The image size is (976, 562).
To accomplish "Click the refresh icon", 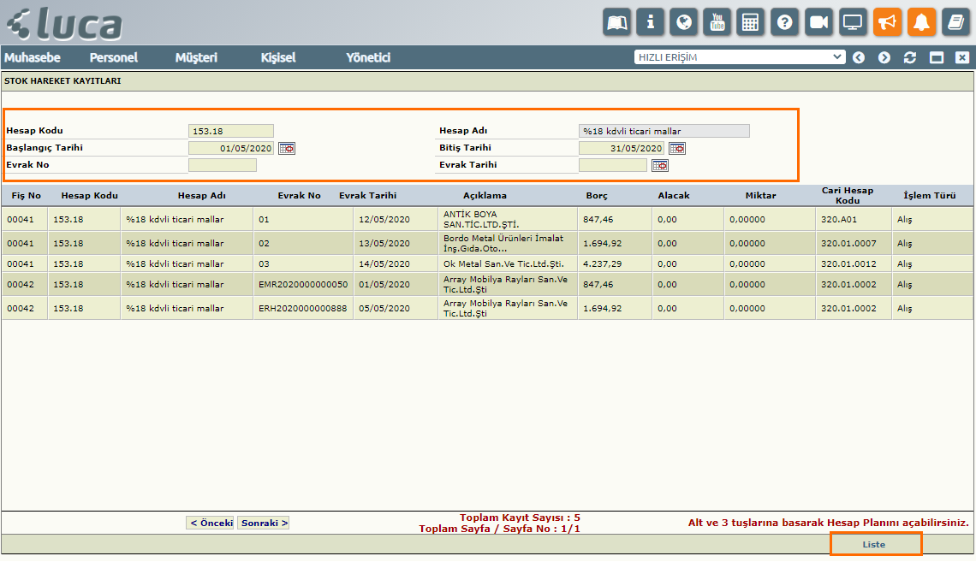I will (x=909, y=58).
